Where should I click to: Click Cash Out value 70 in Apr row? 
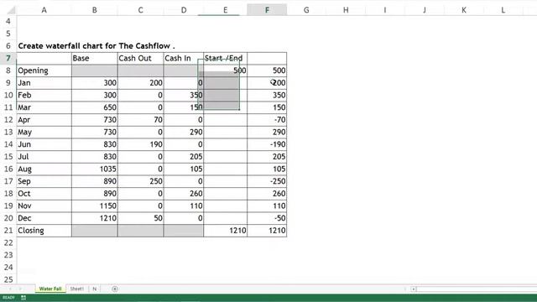coord(140,120)
